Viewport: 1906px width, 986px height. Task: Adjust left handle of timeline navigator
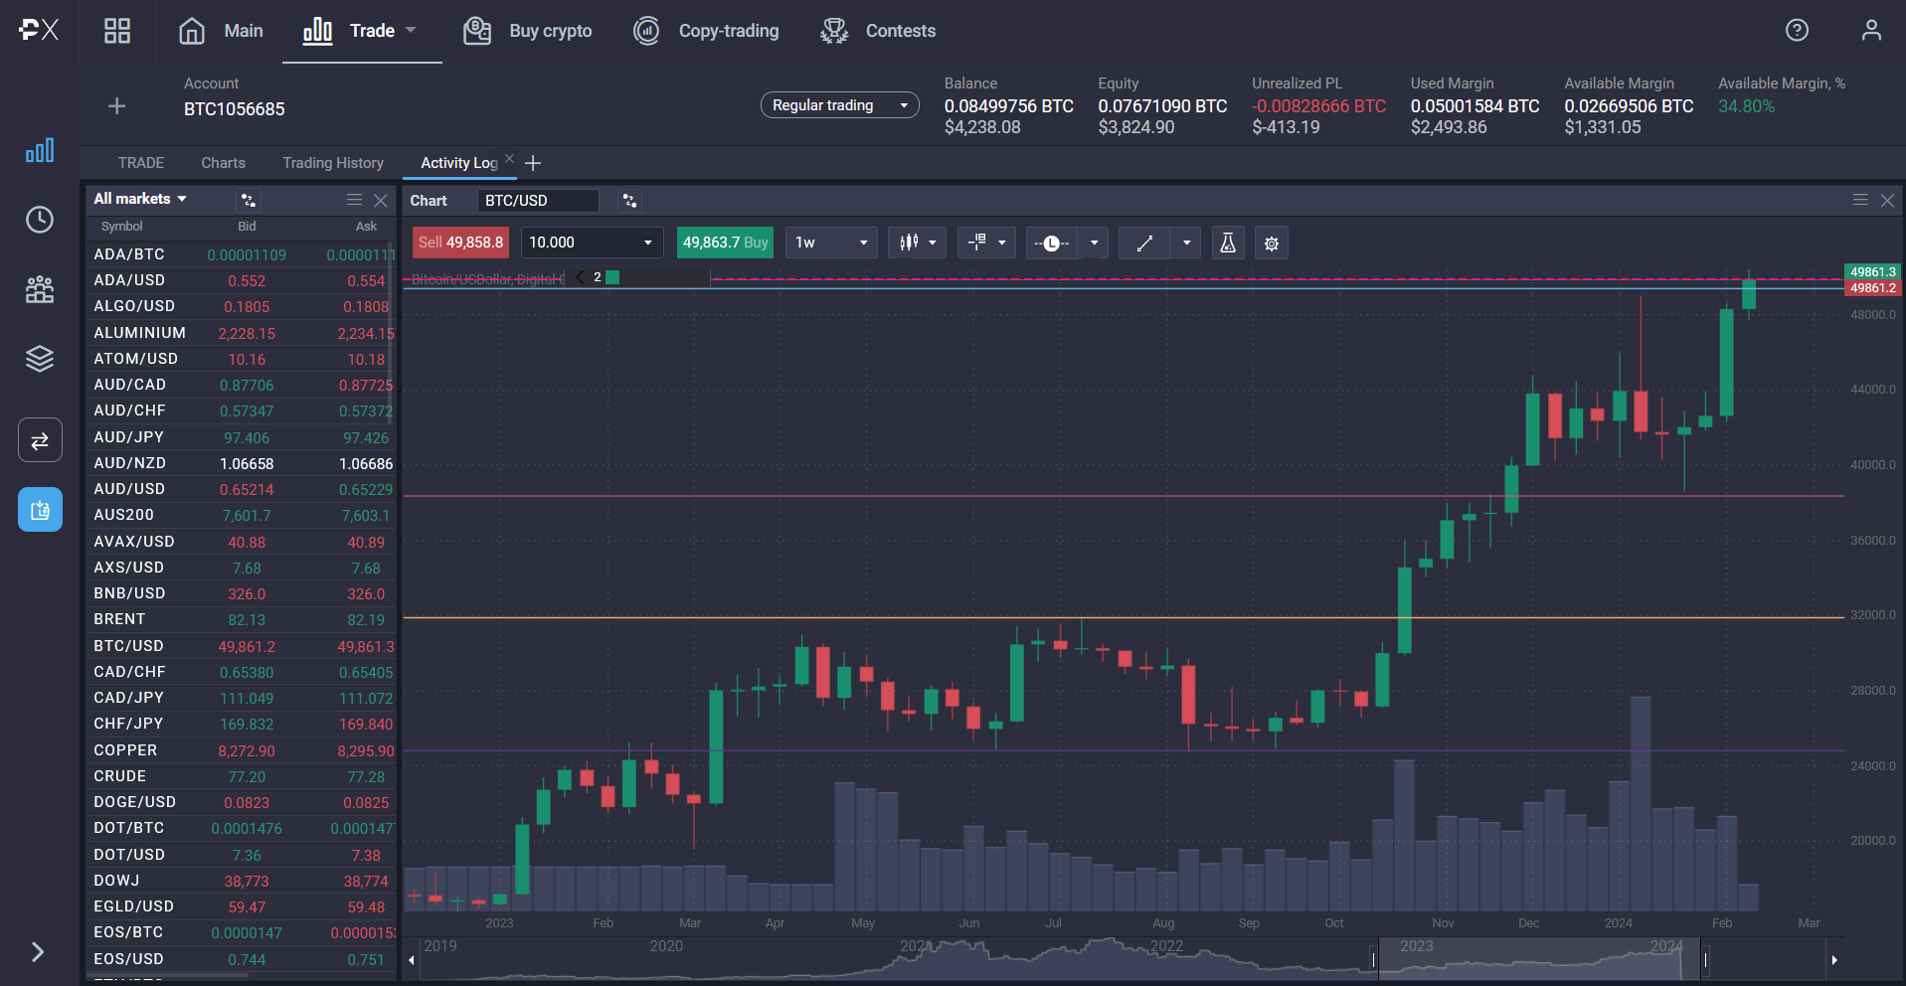point(1374,959)
